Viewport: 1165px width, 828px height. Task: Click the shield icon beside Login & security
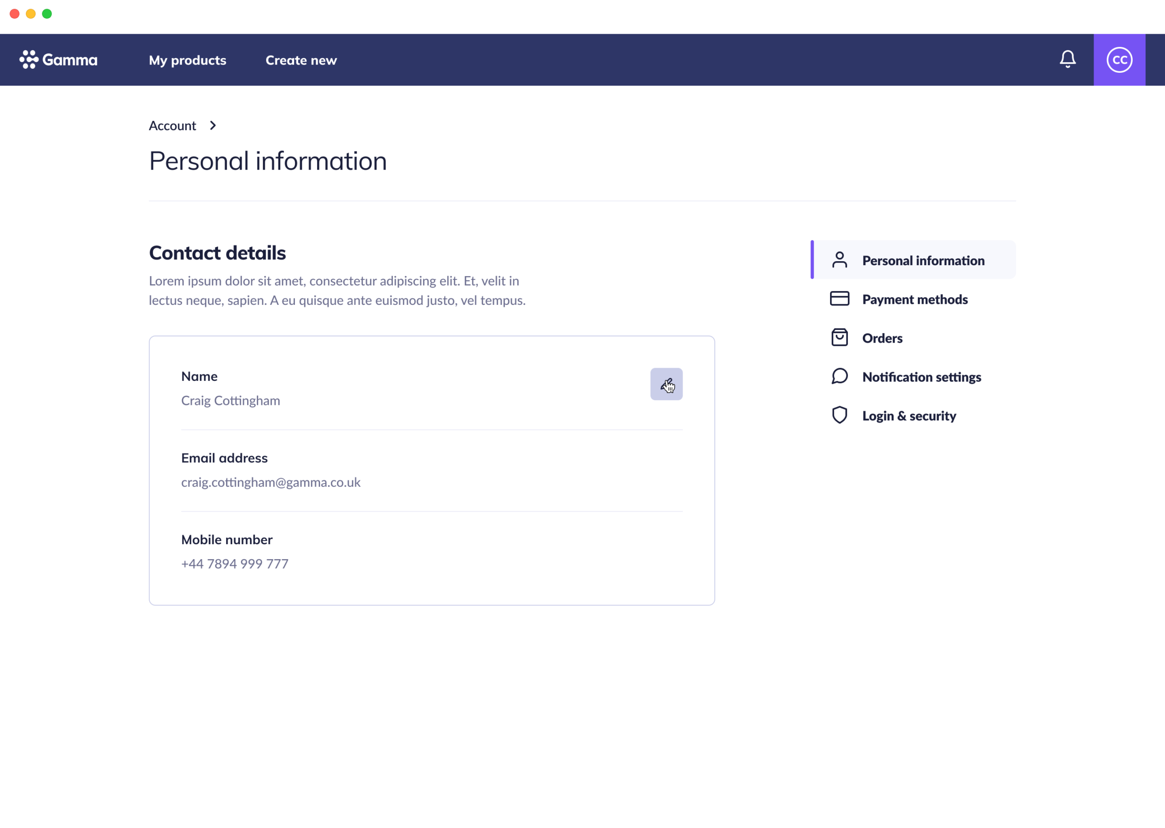(x=839, y=415)
